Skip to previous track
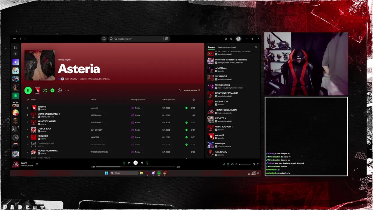This screenshot has width=373, height=210. pyautogui.click(x=129, y=163)
